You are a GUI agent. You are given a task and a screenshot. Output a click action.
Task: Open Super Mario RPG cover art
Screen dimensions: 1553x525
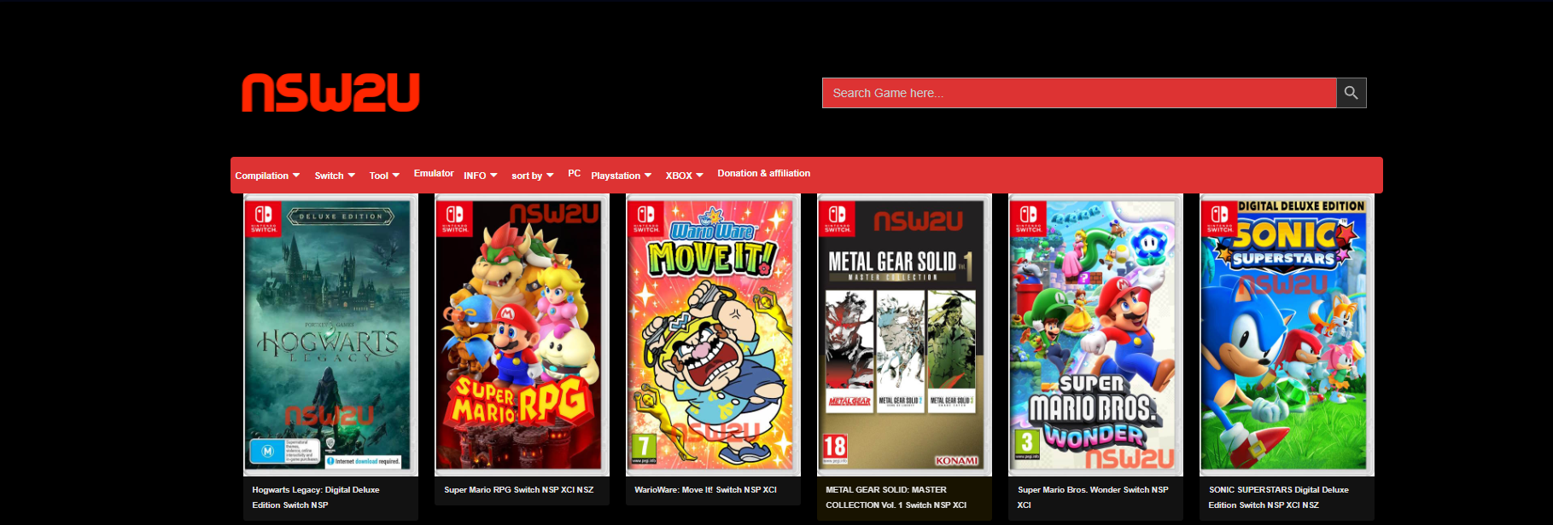point(522,335)
